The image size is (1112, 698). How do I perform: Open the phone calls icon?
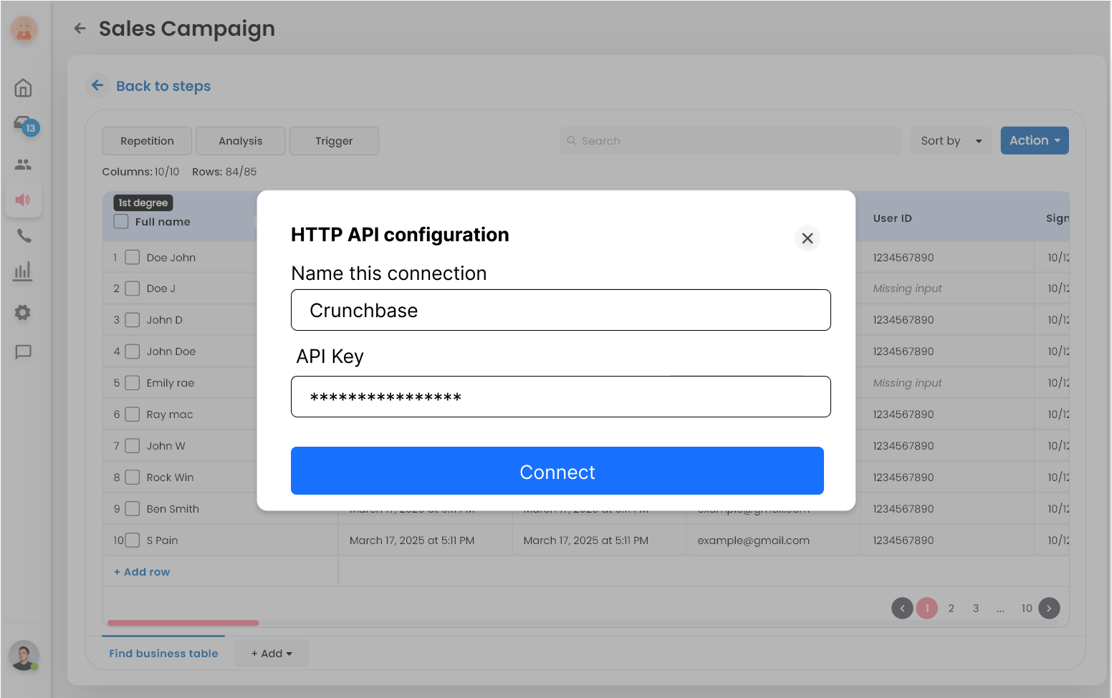[x=24, y=236]
